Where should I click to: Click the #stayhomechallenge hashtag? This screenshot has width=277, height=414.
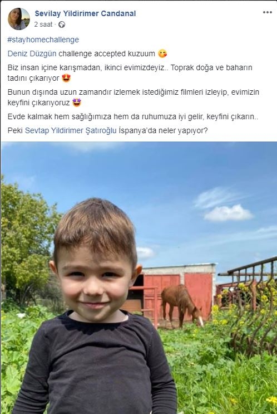pos(43,40)
